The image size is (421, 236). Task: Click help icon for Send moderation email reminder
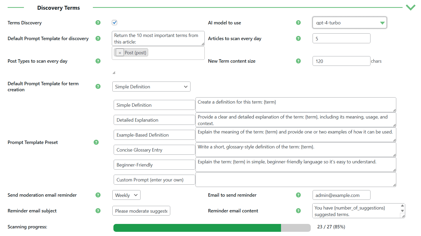(x=98, y=195)
